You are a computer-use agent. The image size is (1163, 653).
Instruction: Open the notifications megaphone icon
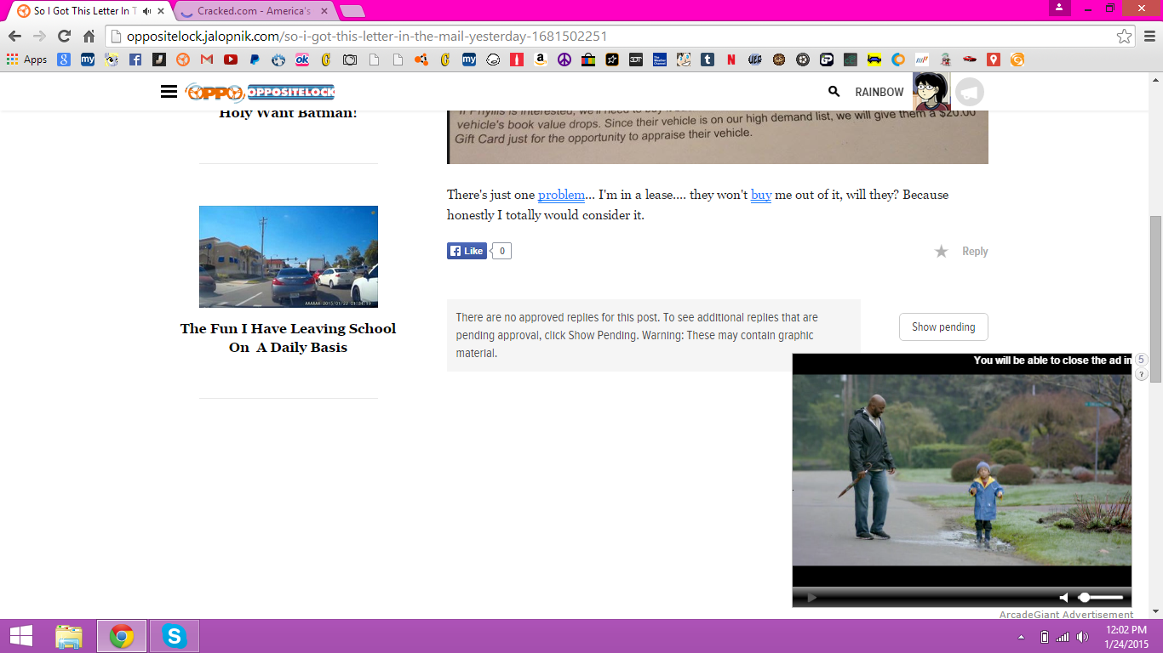pos(970,92)
